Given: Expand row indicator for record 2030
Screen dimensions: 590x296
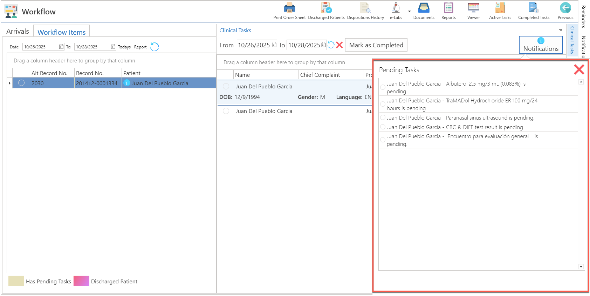Looking at the screenshot, I should (x=9, y=83).
